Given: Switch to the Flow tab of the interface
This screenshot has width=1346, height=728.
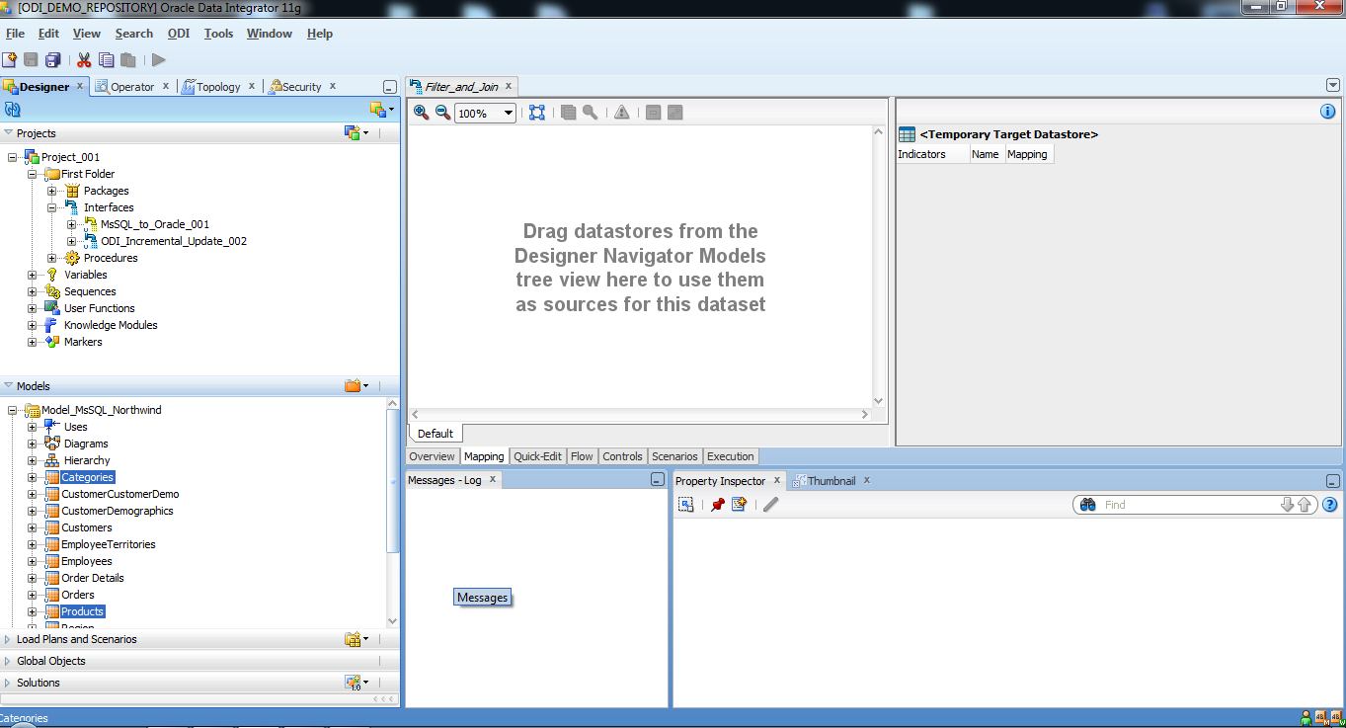Looking at the screenshot, I should pyautogui.click(x=582, y=456).
